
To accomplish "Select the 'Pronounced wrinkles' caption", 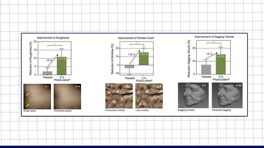I will coord(115,110).
